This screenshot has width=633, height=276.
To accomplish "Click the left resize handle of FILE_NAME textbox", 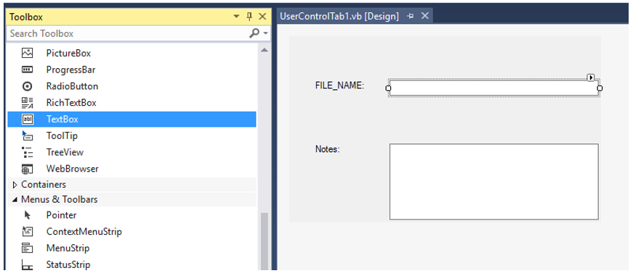I will pyautogui.click(x=388, y=88).
